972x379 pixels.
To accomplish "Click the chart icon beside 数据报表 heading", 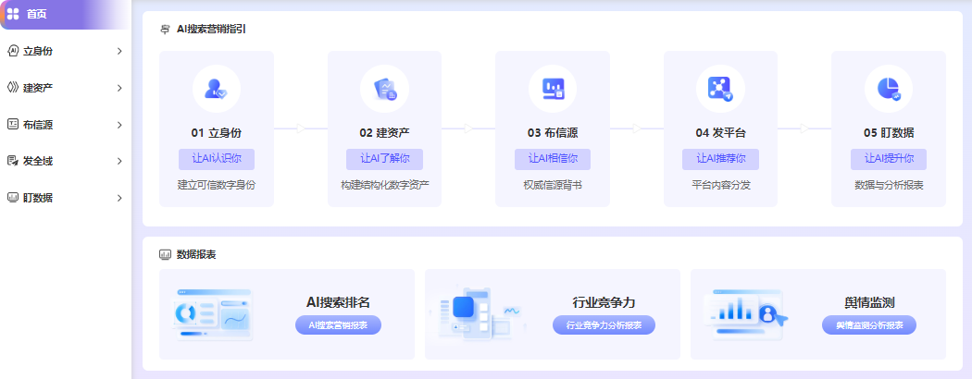I will (x=165, y=254).
